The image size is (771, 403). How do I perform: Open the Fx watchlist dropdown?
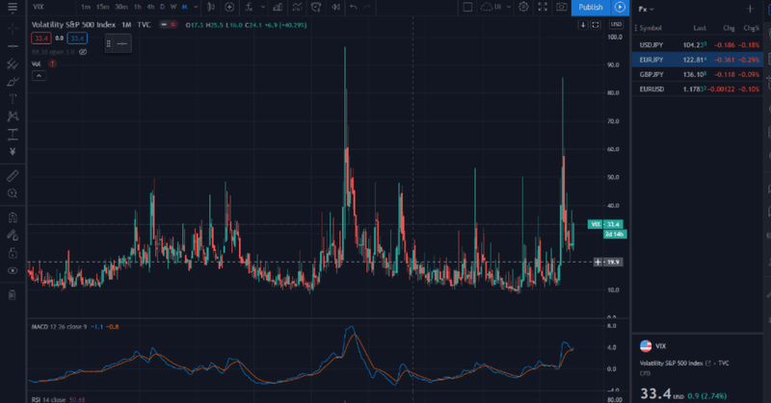646,9
